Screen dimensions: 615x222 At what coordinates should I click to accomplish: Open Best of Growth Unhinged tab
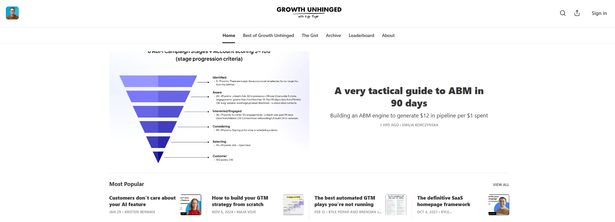coord(268,35)
